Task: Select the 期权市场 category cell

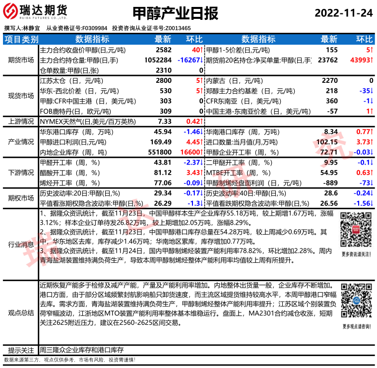Action: coord(21,198)
